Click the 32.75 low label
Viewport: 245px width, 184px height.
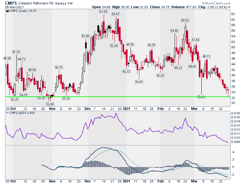pos(14,99)
